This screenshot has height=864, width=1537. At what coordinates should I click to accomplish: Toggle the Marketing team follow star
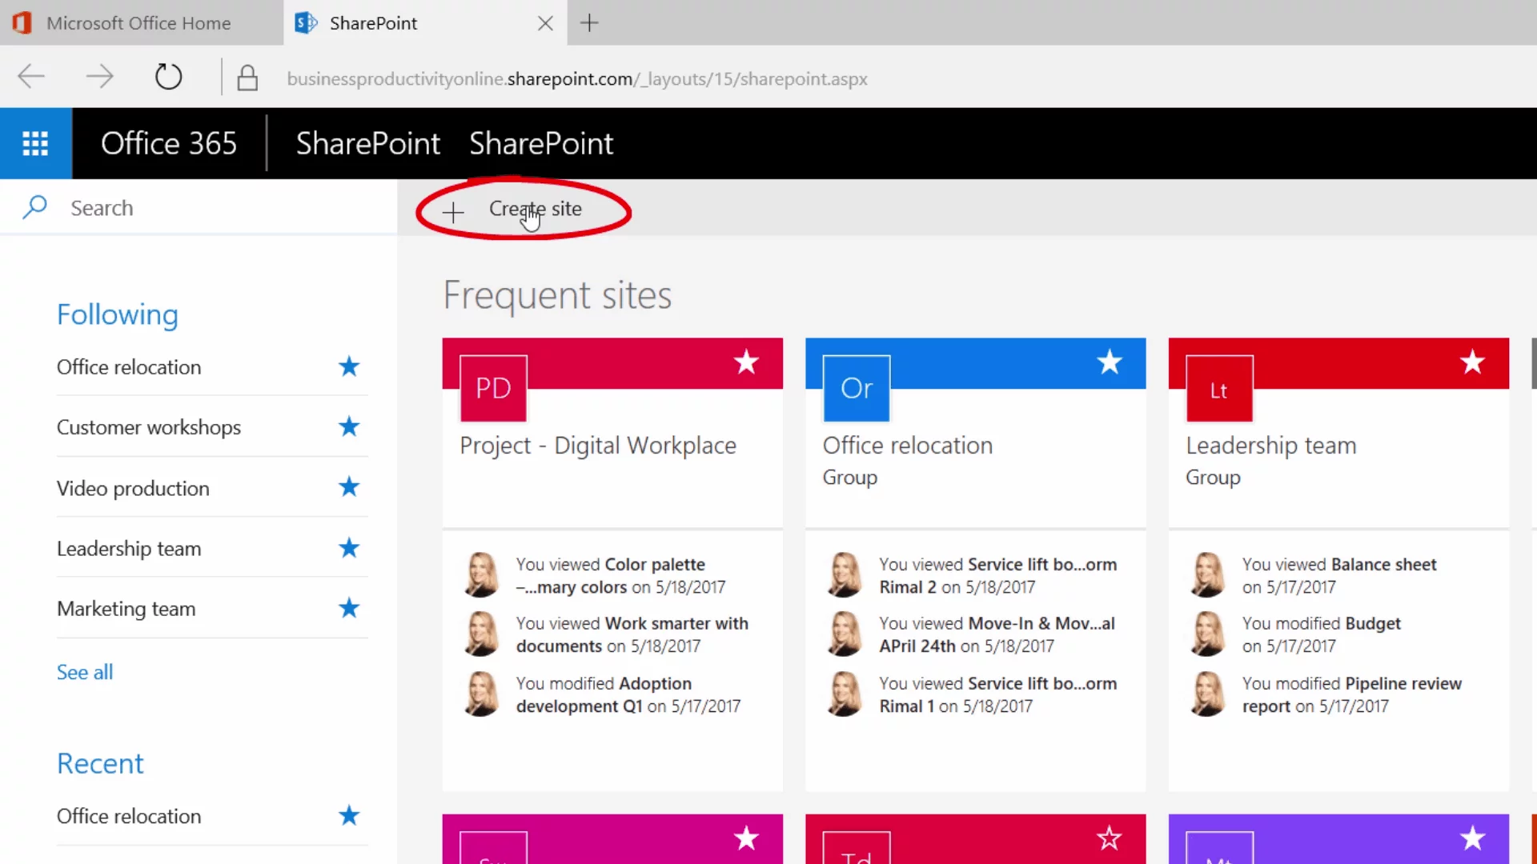pos(349,608)
